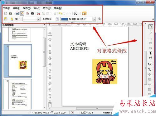This screenshot has height=116, width=156.
Task: Click the Cut scissors icon
Action: [x=39, y=13]
